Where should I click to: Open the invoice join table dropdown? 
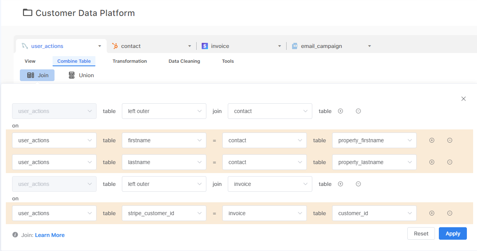270,184
